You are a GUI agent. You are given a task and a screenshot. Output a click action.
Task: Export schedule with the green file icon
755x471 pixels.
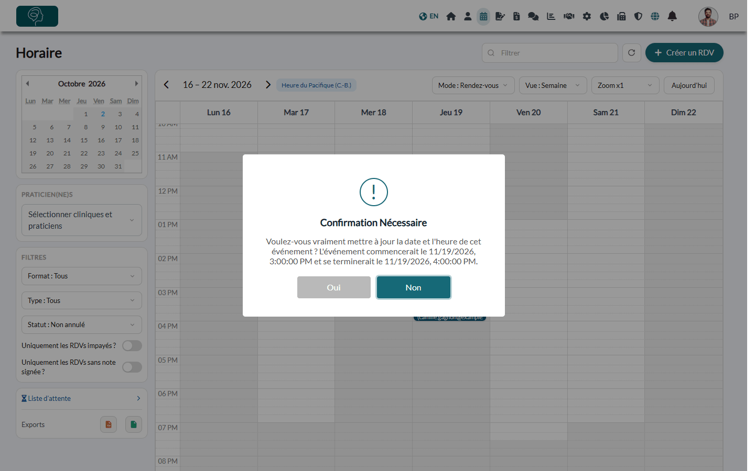click(134, 424)
